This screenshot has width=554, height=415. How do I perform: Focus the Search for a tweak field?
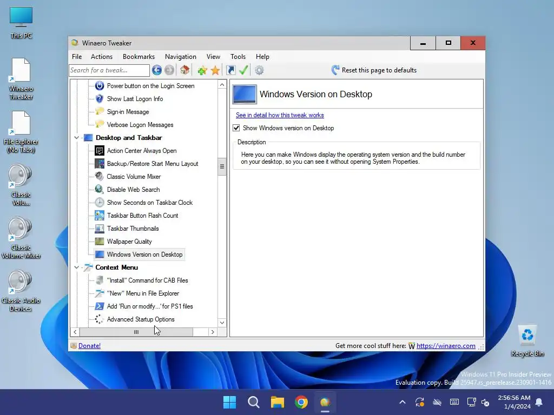[109, 70]
